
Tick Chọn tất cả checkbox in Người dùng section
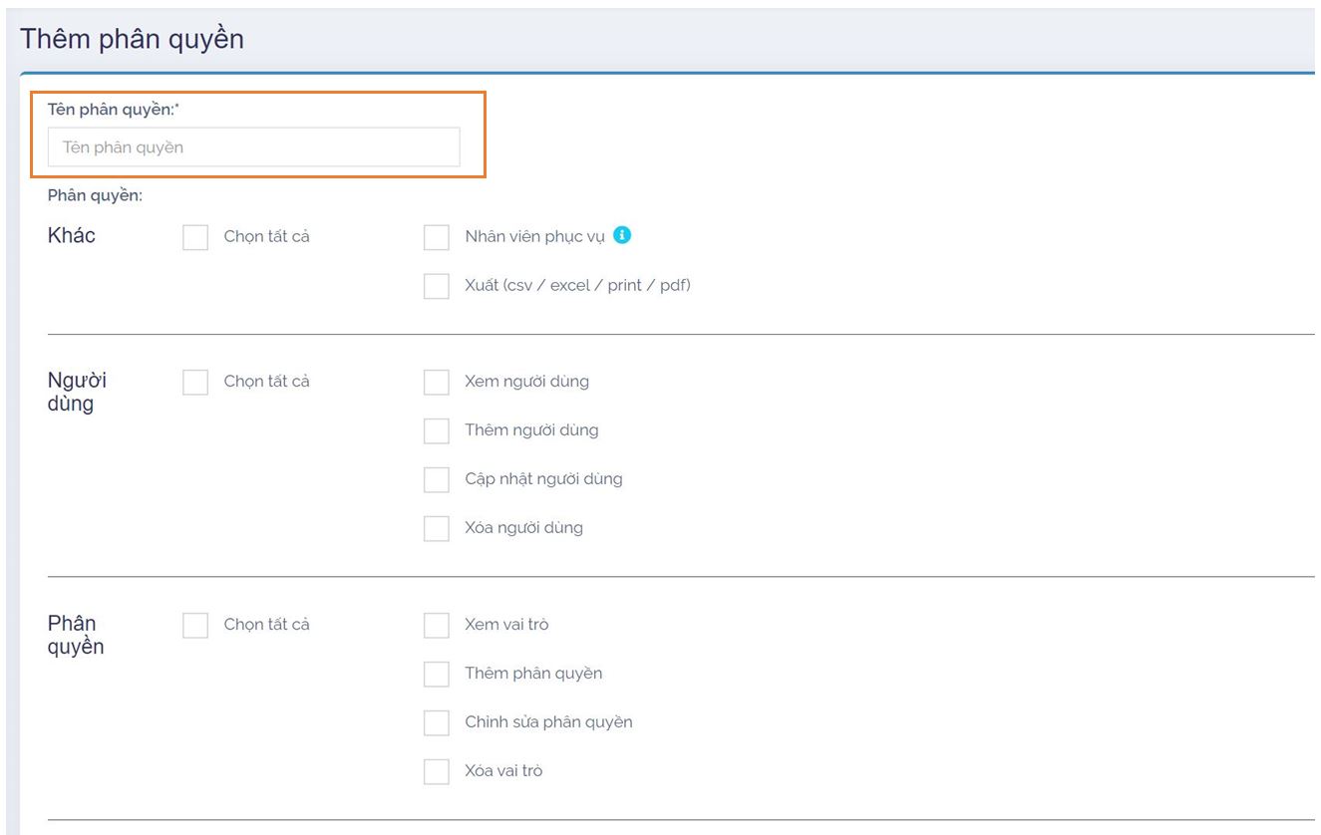click(x=195, y=382)
